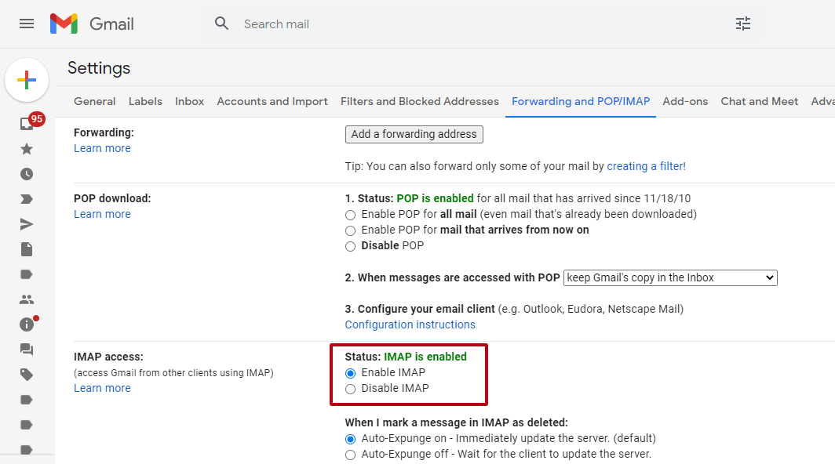Open Snoozed clock icon in sidebar
Viewport: 835px width, 464px height.
[x=27, y=174]
